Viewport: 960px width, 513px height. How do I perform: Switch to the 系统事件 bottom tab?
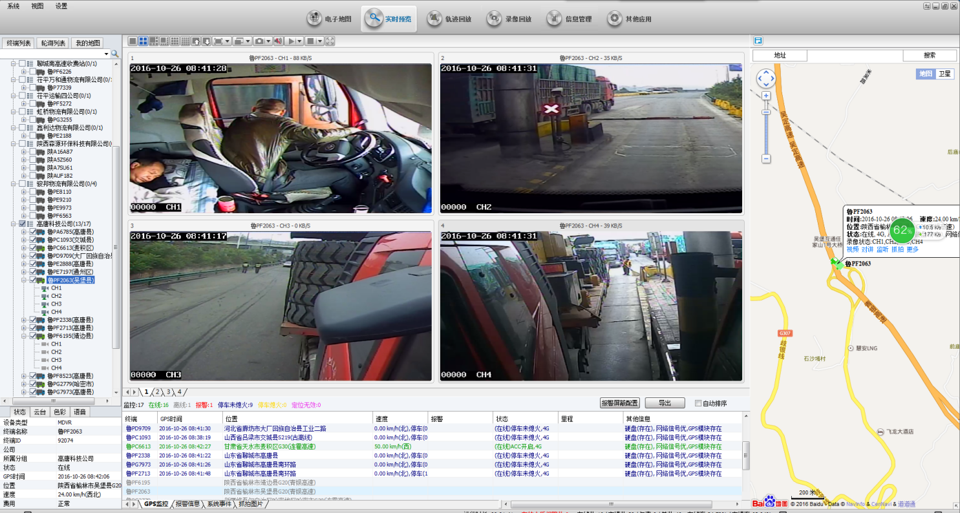point(219,504)
